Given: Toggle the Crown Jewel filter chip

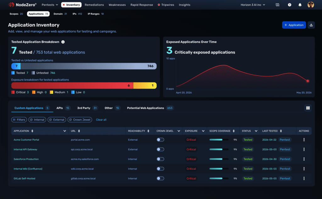Looking at the screenshot, I should [x=80, y=120].
